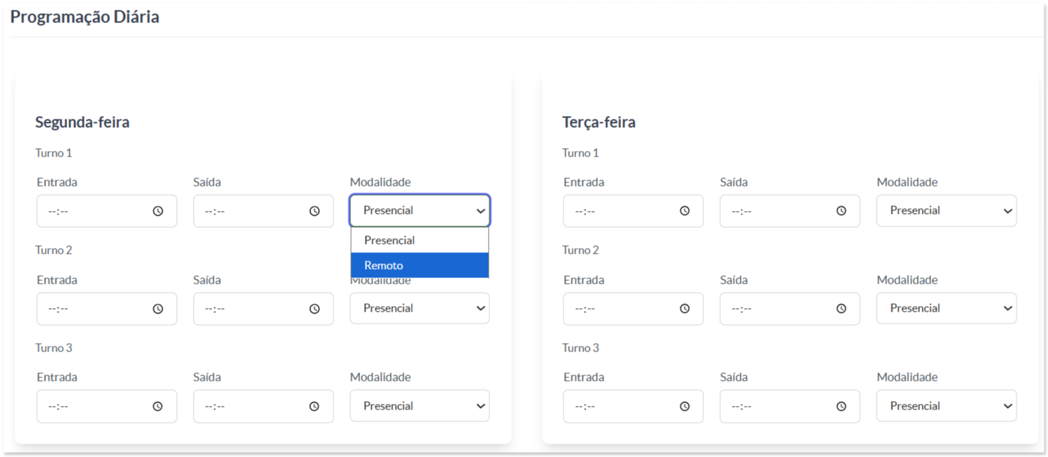Open Terça-feira Turno 2 Modalidade dropdown

pyautogui.click(x=947, y=308)
